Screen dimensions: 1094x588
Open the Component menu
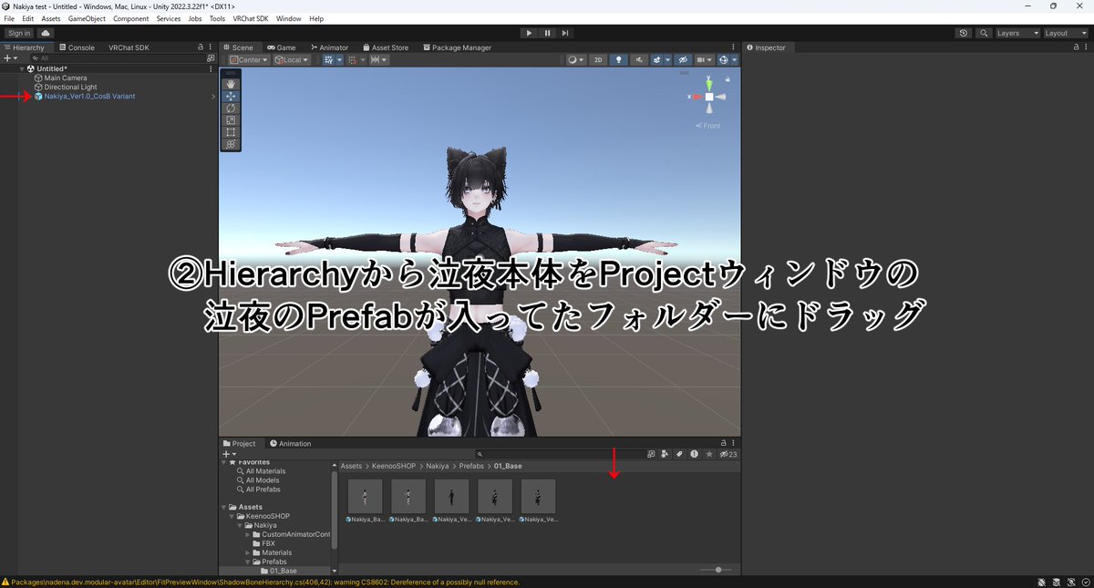pyautogui.click(x=130, y=18)
